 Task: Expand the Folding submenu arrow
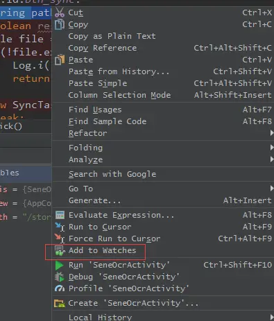[x=272, y=148]
